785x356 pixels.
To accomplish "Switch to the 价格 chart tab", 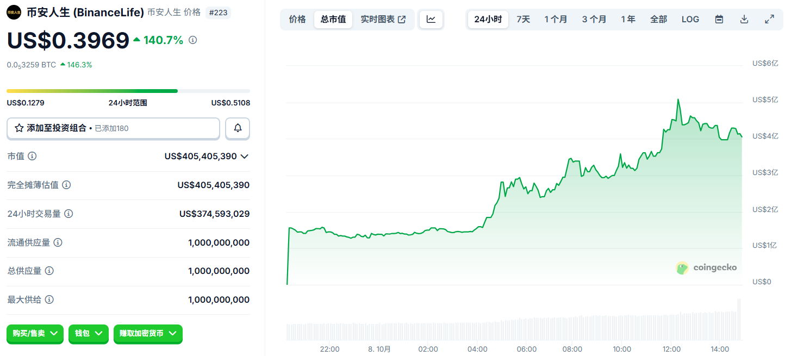I will pos(297,20).
